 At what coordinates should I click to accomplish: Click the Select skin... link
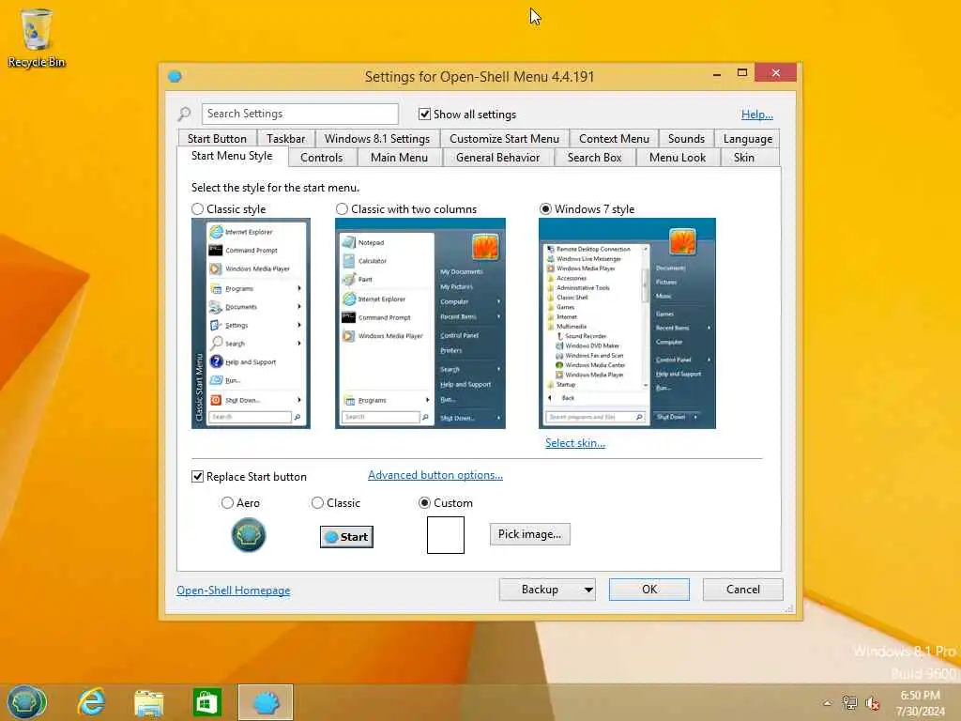coord(575,443)
